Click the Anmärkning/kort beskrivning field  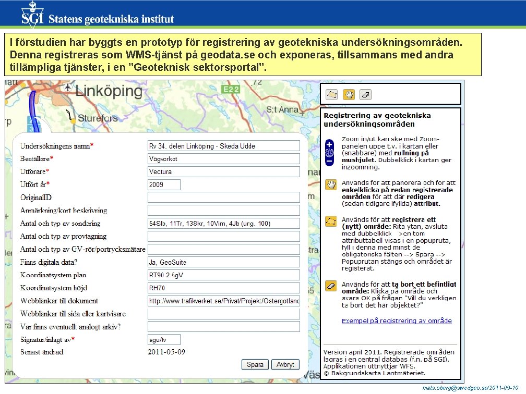tap(224, 211)
